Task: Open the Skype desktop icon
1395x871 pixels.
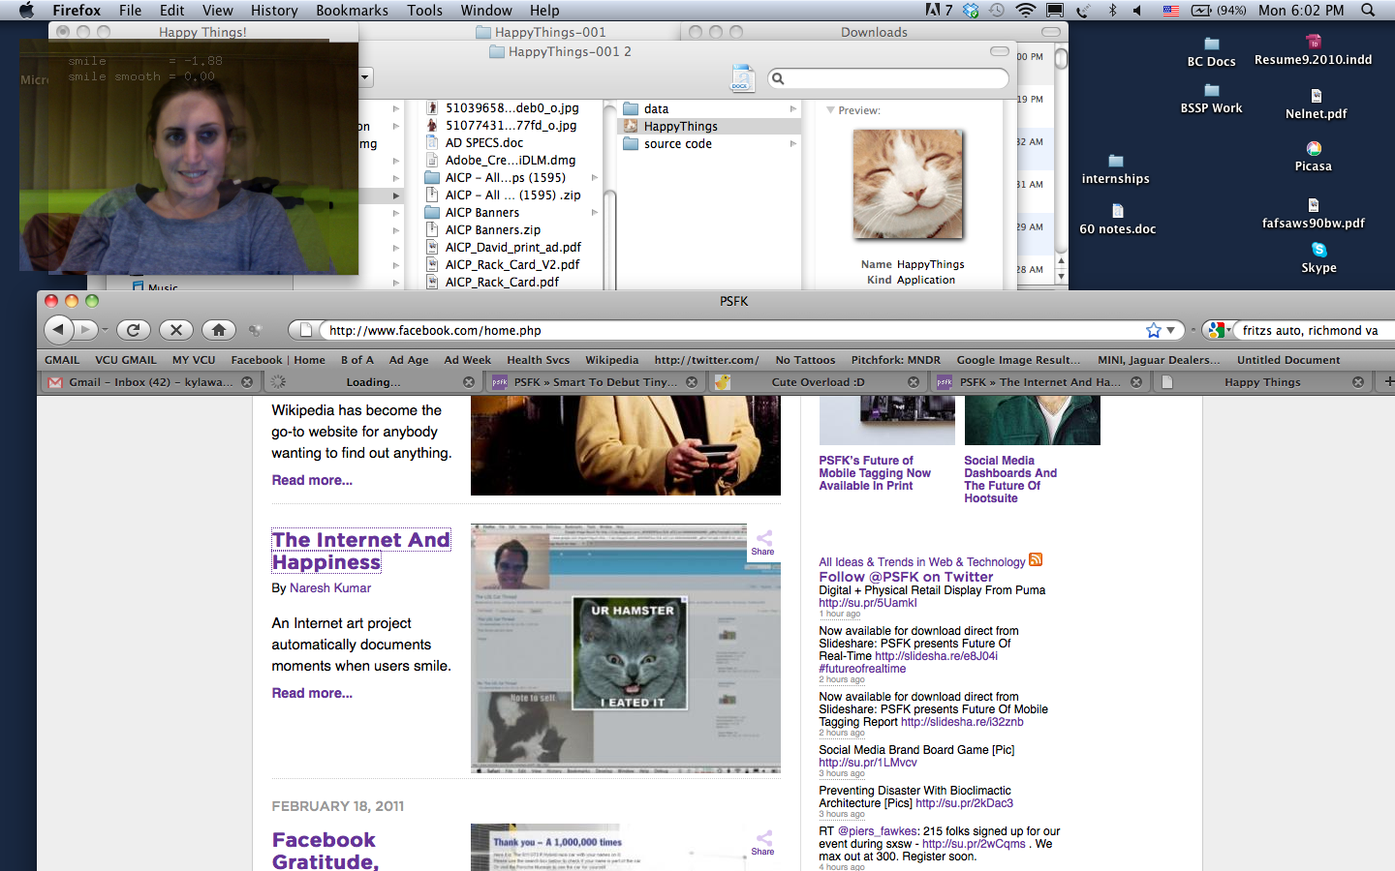Action: [x=1318, y=256]
